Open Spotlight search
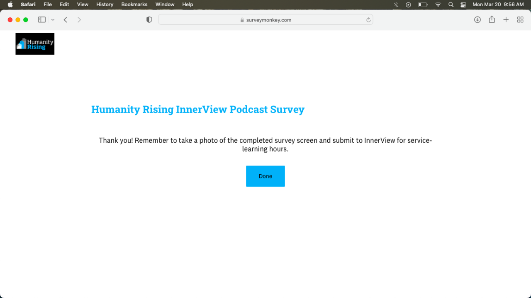Screen dimensions: 531x298 point(451,5)
